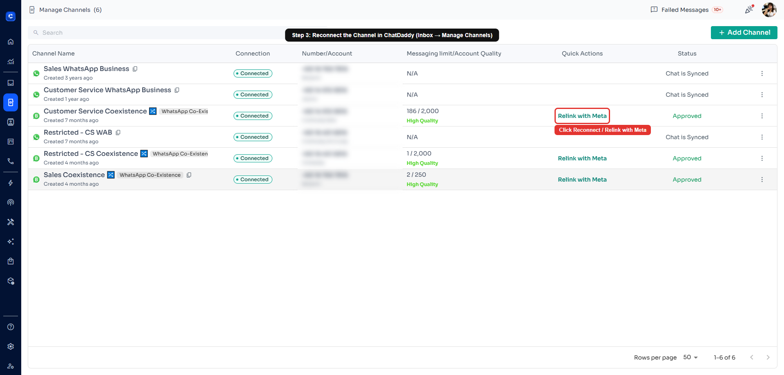
Task: Click Business API icon of Sales Coexistence row
Action: coord(36,180)
